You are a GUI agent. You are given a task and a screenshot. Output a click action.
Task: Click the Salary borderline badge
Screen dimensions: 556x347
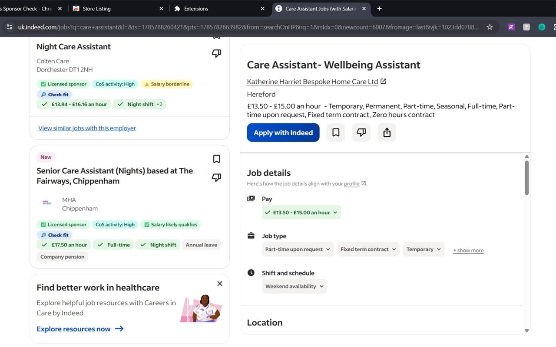[x=166, y=84]
